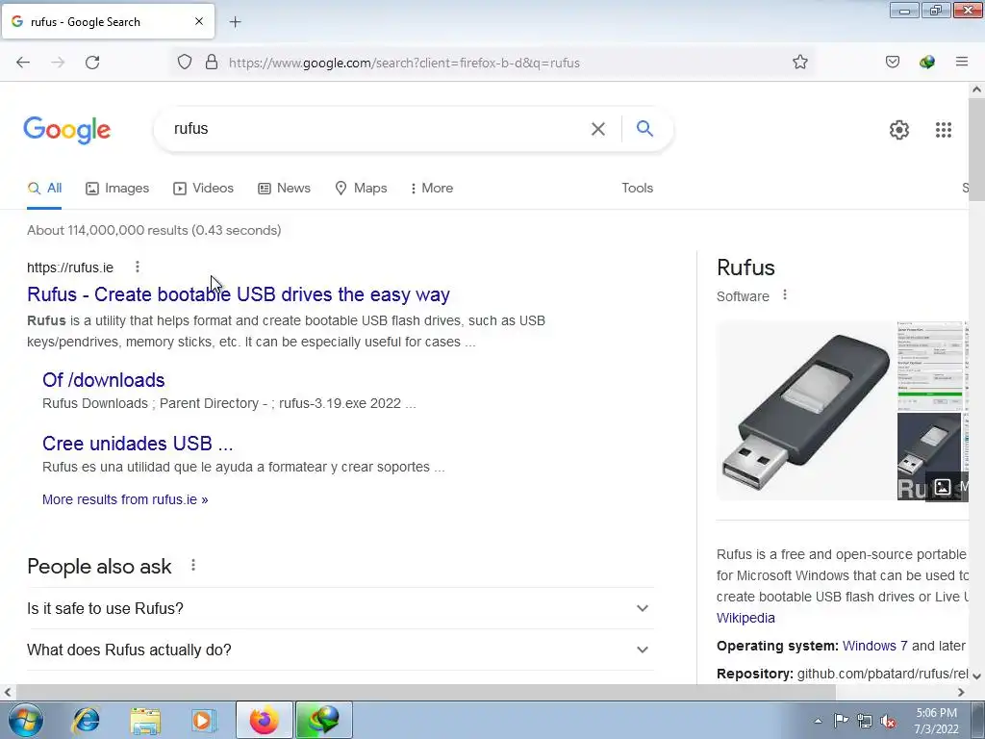Image resolution: width=985 pixels, height=739 pixels.
Task: Switch to Firefox taskbar button
Action: coord(265,720)
